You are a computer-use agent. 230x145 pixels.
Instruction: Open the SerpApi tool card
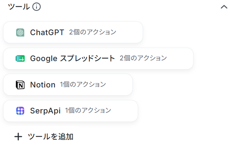(x=71, y=111)
